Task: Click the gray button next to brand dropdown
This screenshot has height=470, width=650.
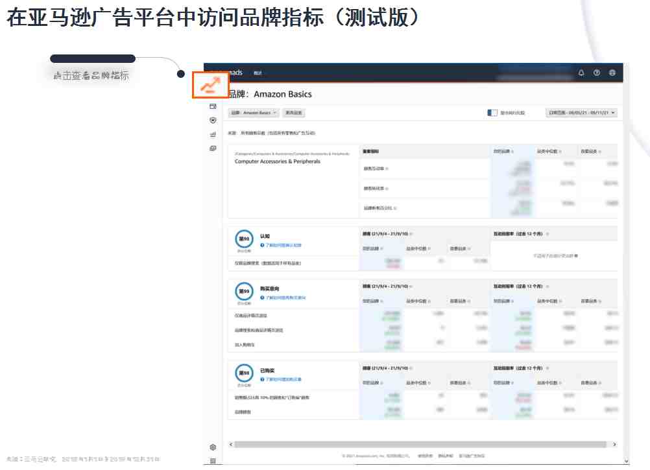Action: pos(293,113)
